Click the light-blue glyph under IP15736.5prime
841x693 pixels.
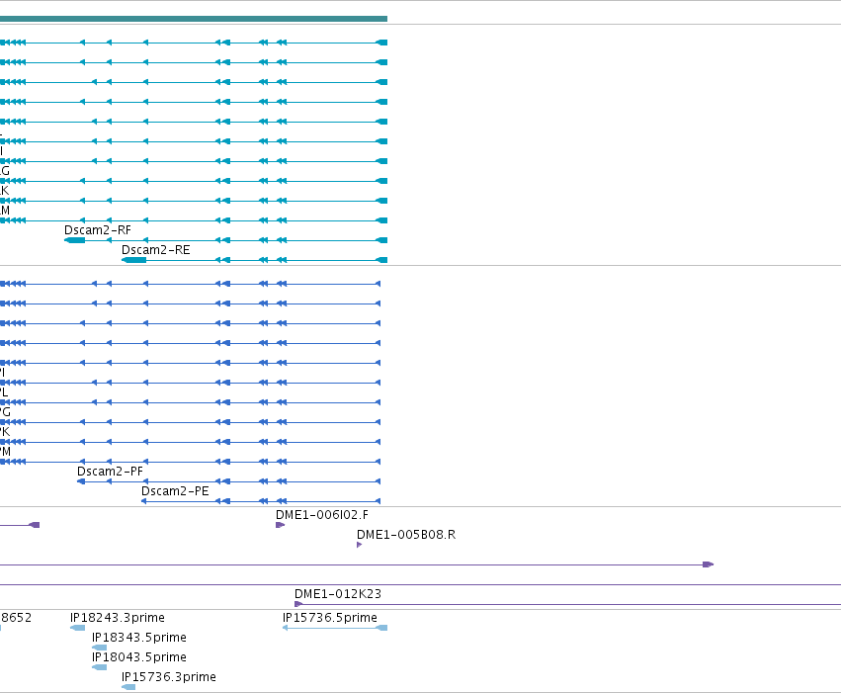click(x=335, y=628)
